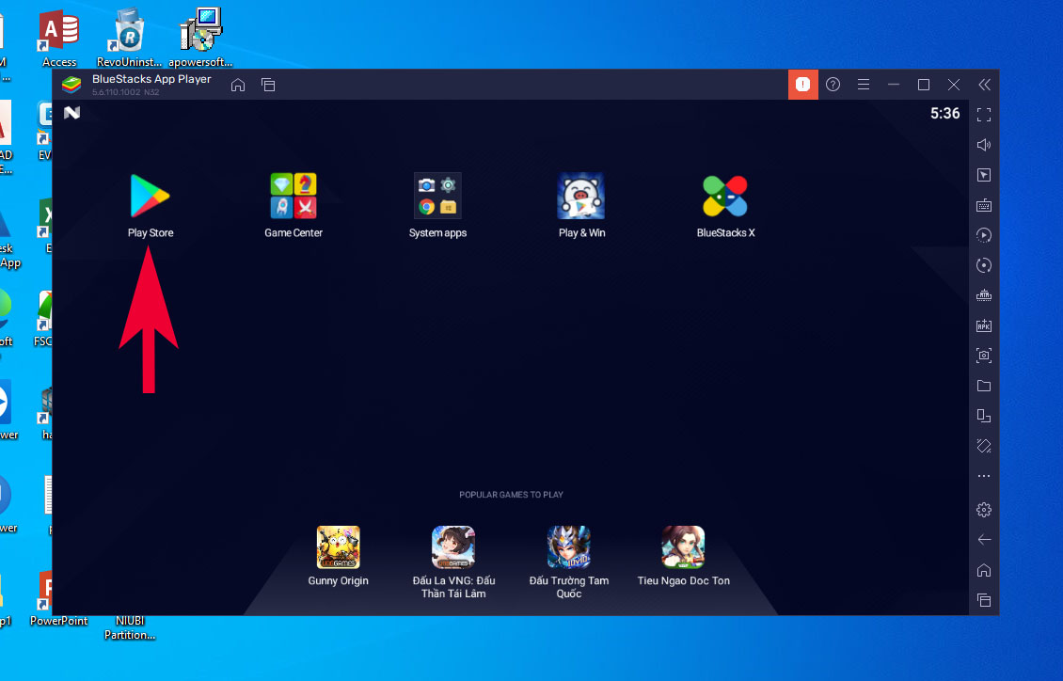Launch Game Center

coord(294,197)
